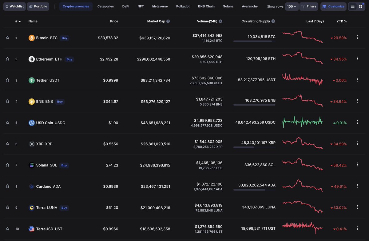This screenshot has width=369, height=241.
Task: Open Tether row three-dot menu
Action: (x=357, y=80)
